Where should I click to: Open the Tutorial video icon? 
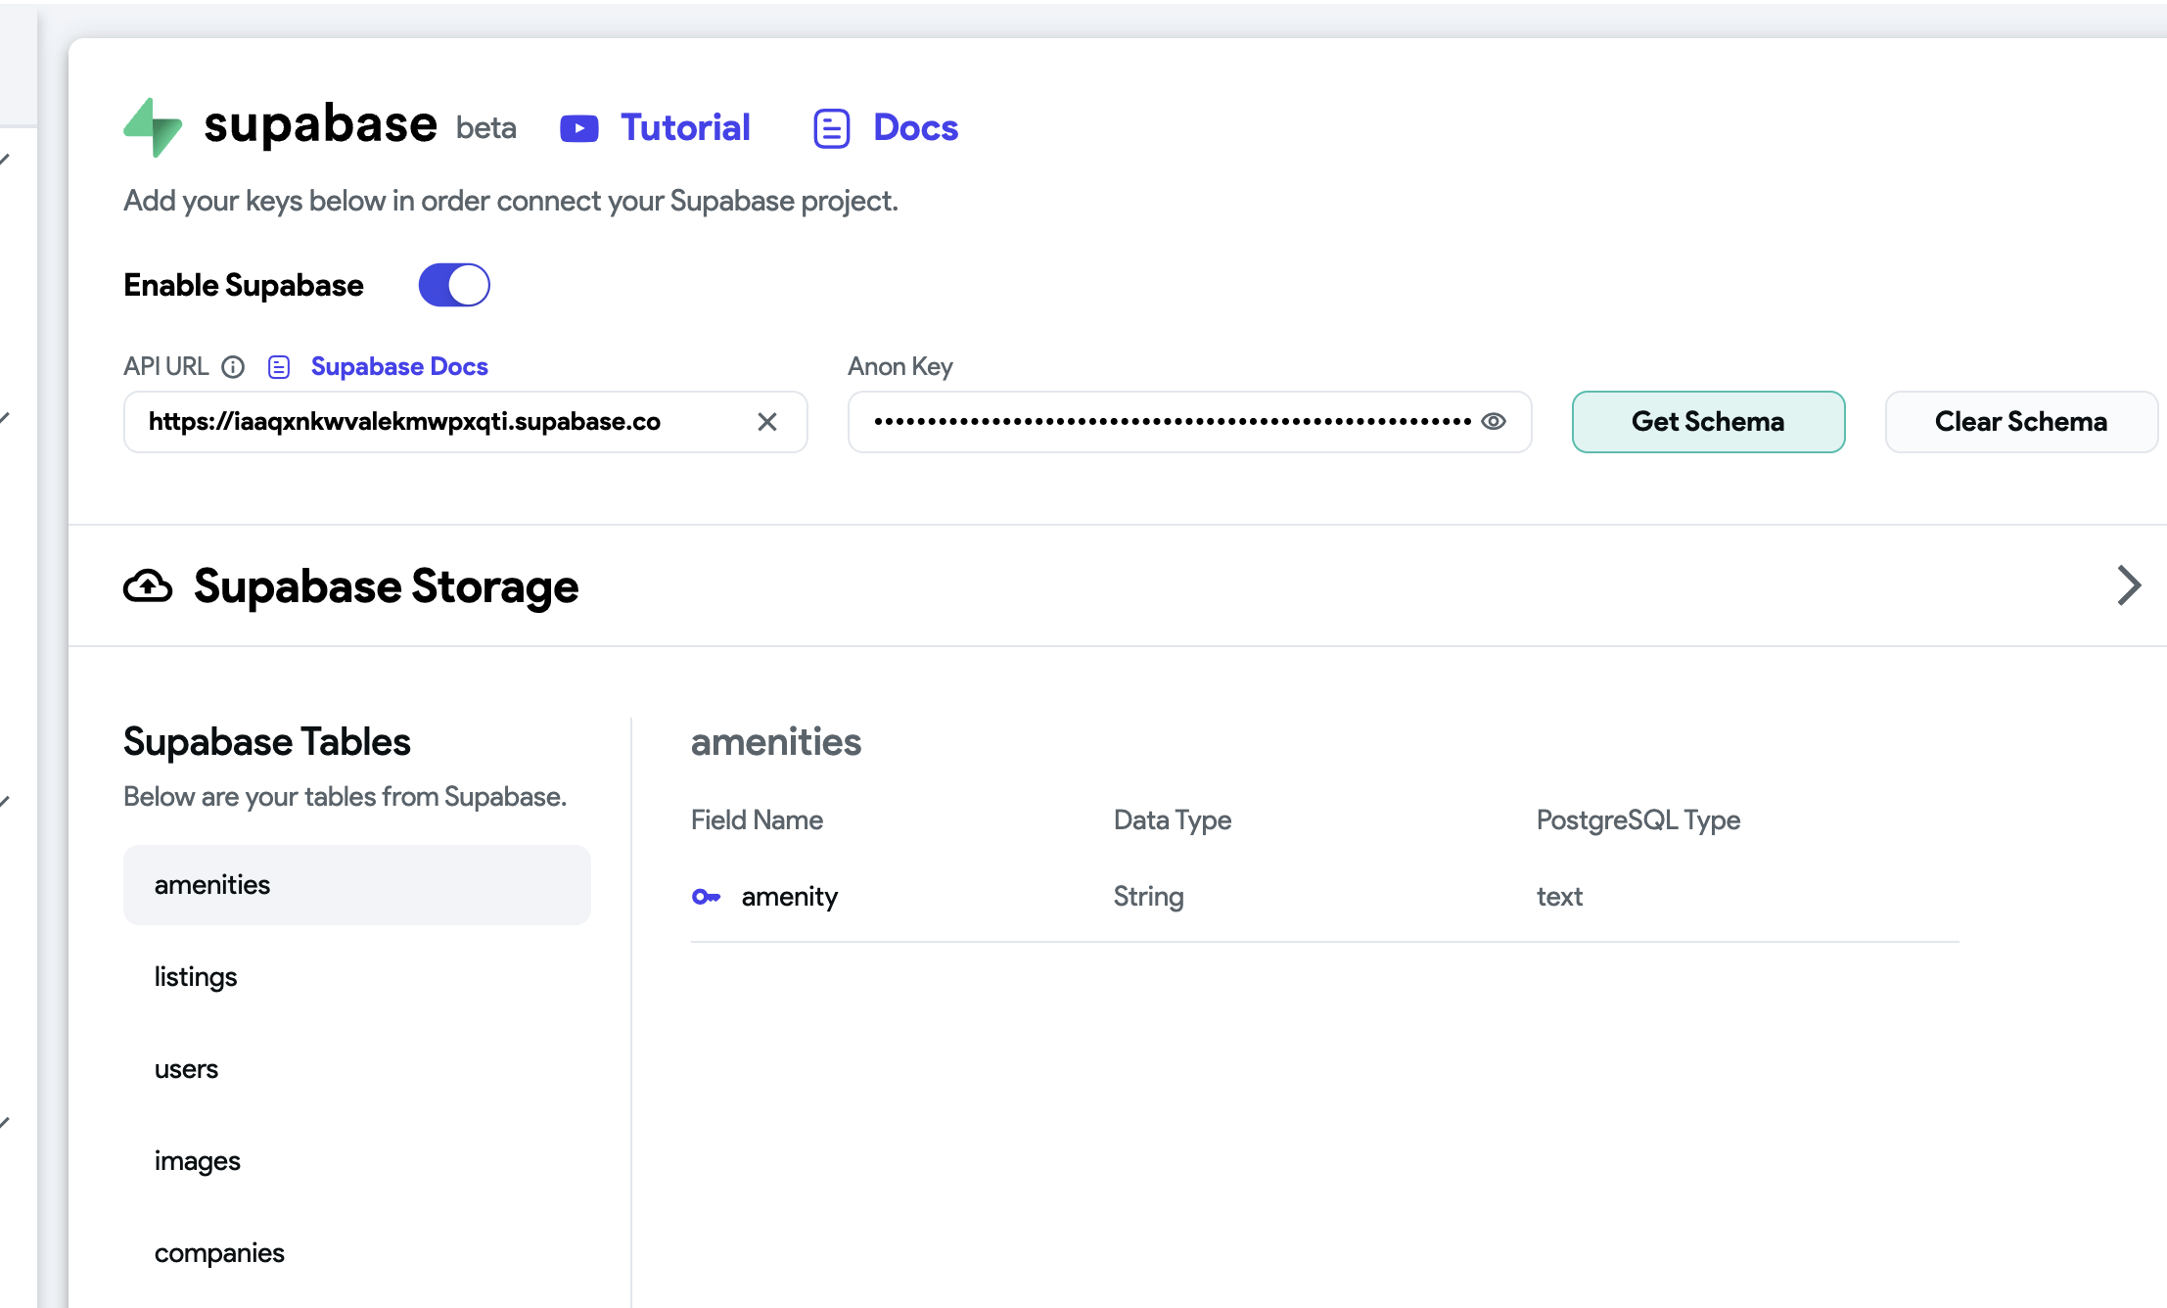[578, 127]
